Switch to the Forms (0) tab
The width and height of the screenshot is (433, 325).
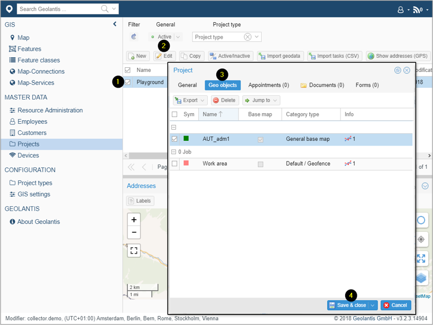pyautogui.click(x=367, y=85)
